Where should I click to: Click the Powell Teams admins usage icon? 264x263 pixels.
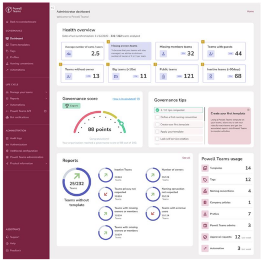[205, 226]
